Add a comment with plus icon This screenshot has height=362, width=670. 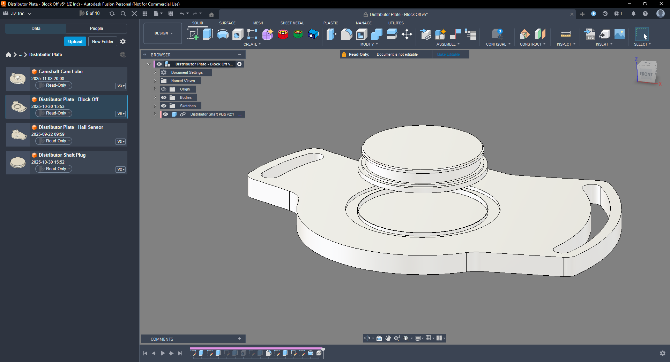point(240,339)
